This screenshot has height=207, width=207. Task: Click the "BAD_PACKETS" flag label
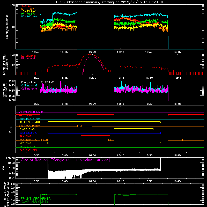28,150
